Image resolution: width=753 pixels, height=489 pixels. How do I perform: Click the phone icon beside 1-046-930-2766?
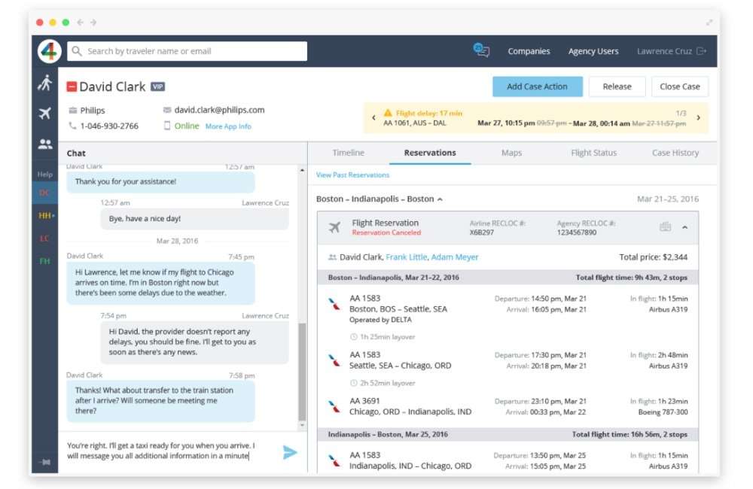72,126
